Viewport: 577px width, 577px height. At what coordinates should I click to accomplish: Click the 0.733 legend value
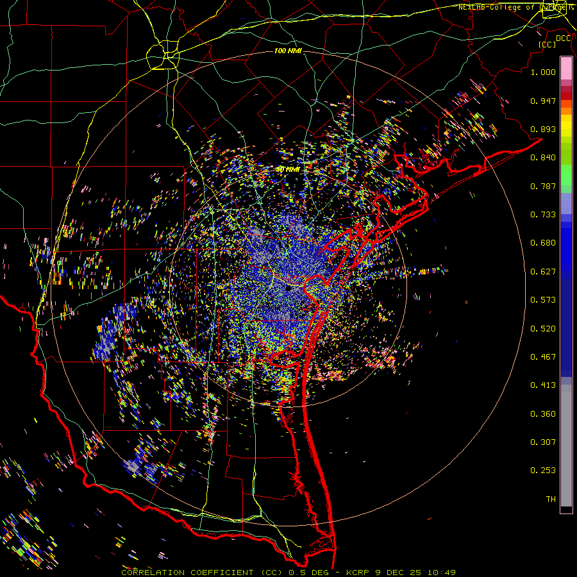pyautogui.click(x=543, y=215)
